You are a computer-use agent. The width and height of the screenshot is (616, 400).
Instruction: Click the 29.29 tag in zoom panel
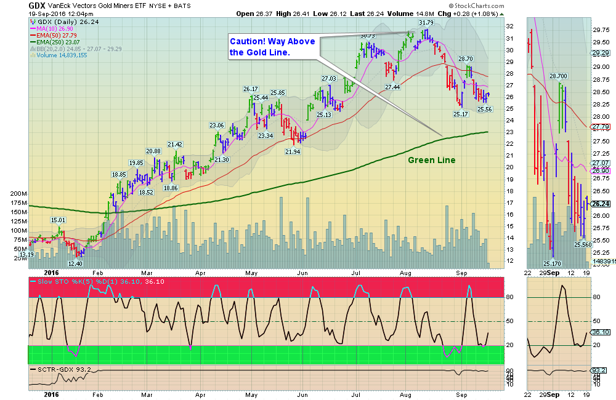600,53
